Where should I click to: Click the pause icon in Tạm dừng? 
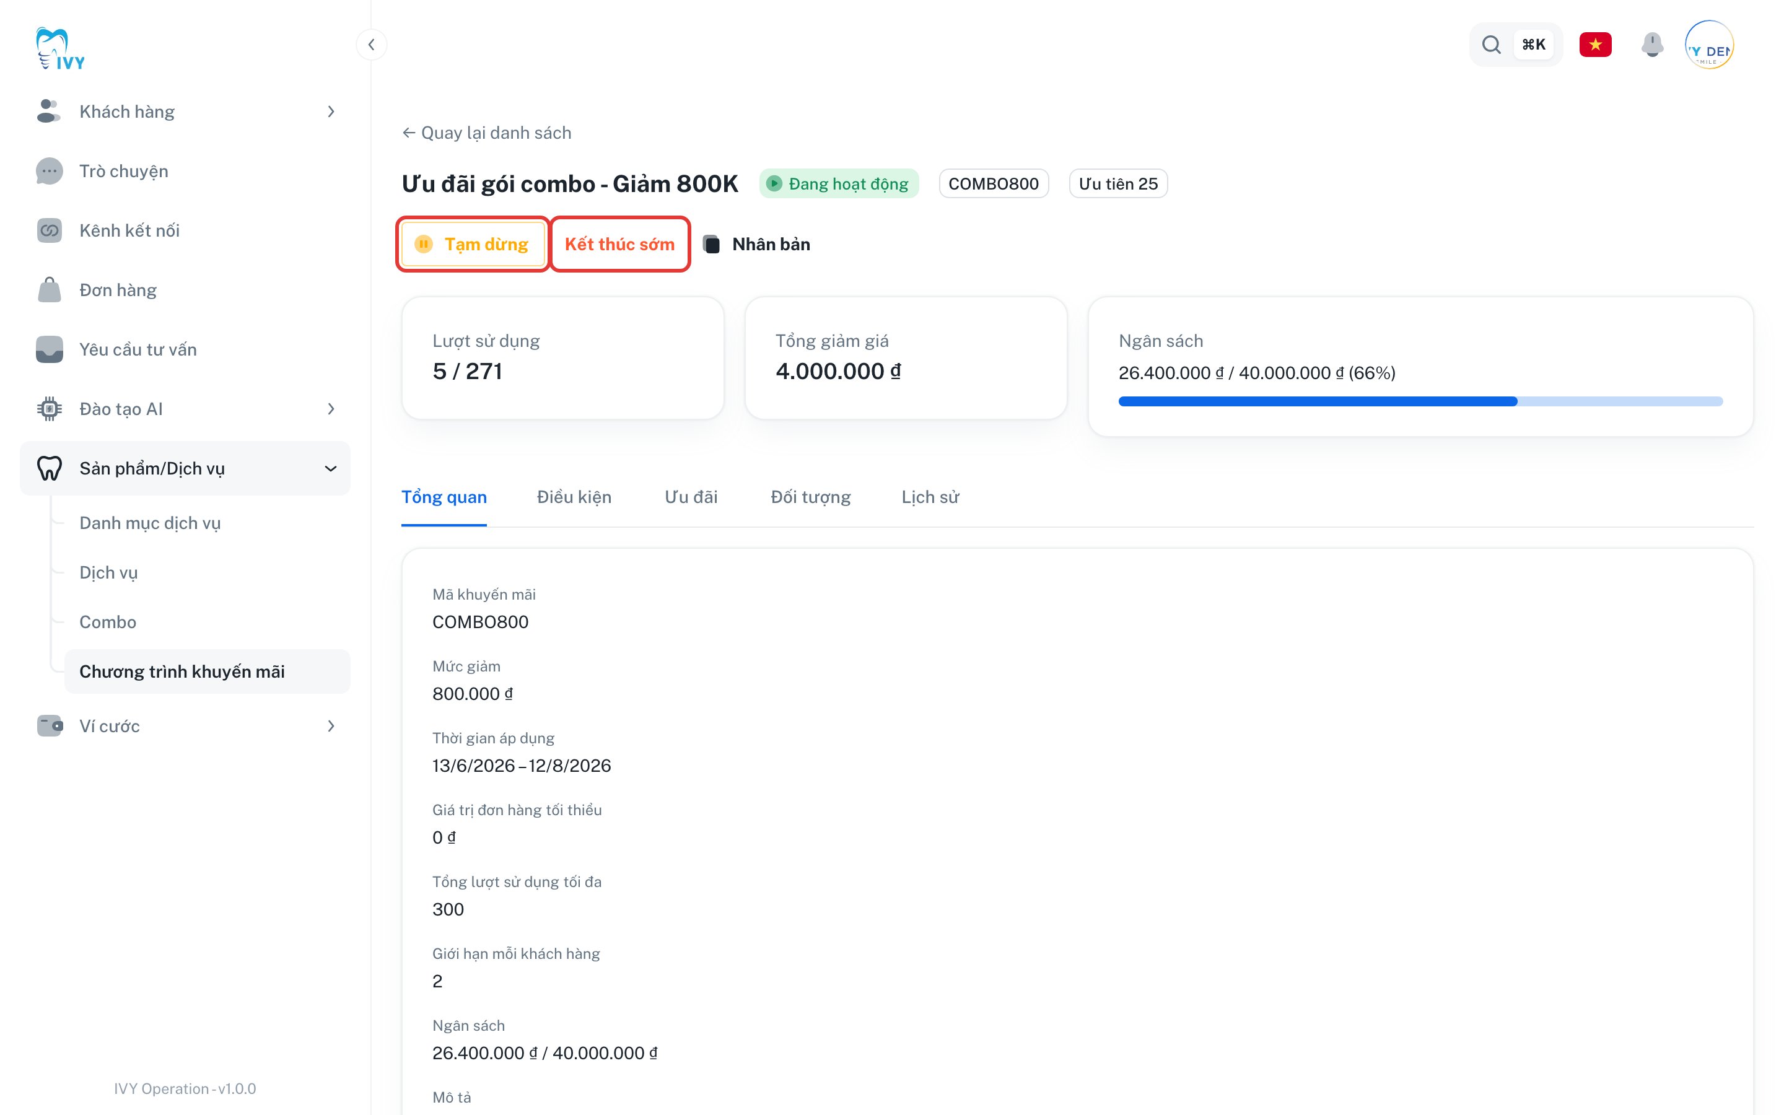(x=423, y=244)
